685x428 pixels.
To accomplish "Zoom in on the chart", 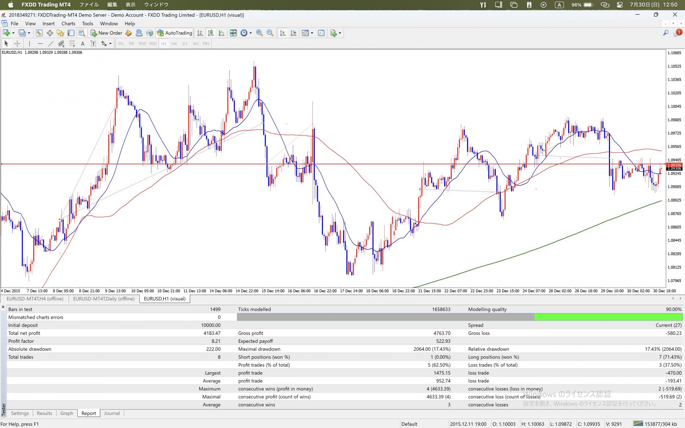I will pyautogui.click(x=259, y=33).
